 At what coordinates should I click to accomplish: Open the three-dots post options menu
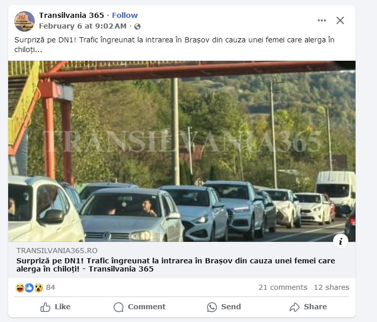(x=322, y=20)
